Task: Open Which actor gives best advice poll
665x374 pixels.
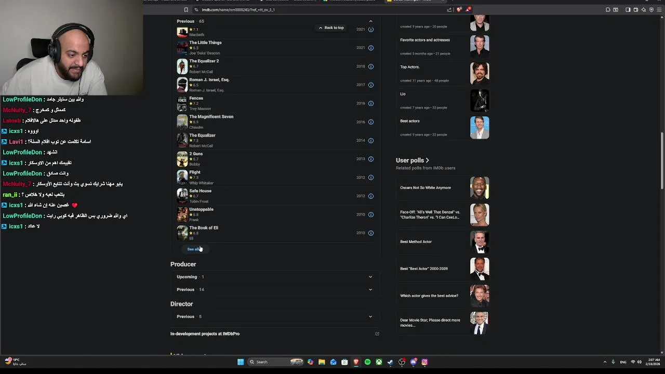Action: coord(429,296)
